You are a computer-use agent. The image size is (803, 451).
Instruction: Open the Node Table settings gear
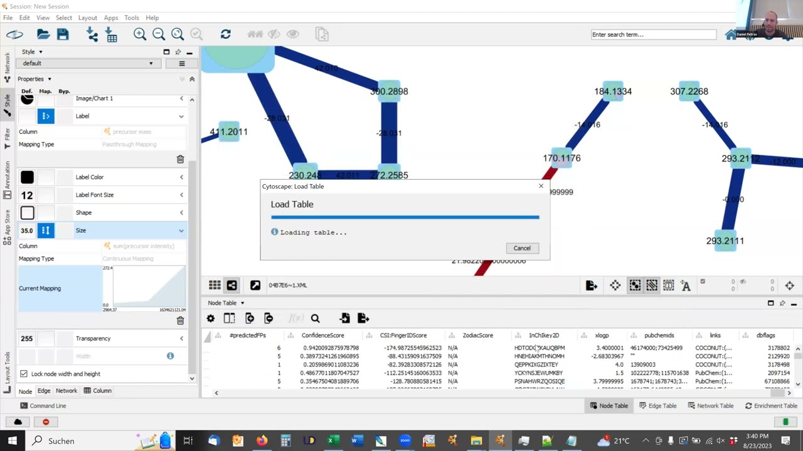click(211, 318)
